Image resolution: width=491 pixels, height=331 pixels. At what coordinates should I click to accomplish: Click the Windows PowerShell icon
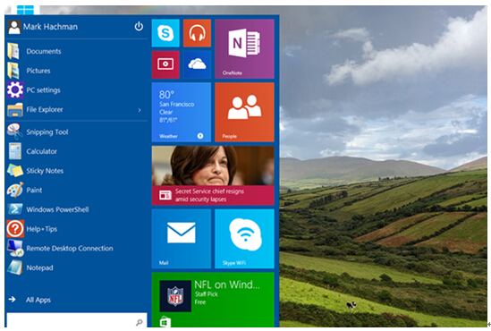tap(15, 209)
